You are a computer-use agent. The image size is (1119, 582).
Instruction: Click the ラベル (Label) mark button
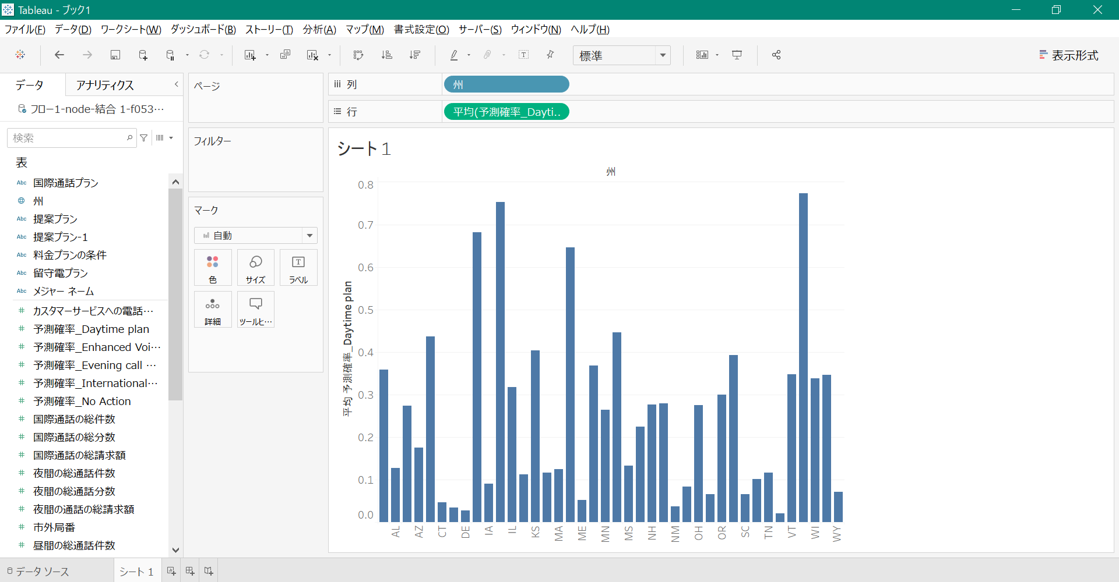click(x=298, y=267)
